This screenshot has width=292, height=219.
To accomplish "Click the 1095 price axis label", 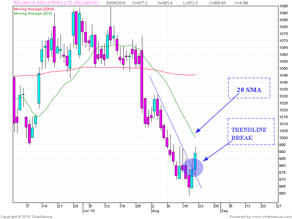I will click(284, 6).
